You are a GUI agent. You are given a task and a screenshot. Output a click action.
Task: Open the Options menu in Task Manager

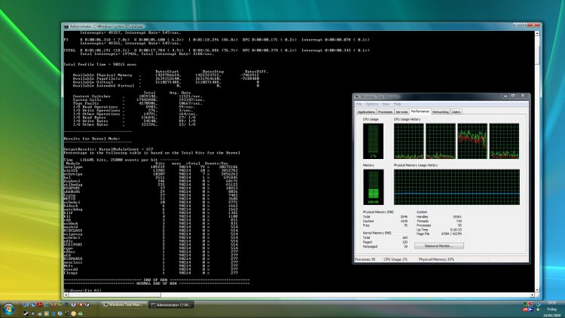click(371, 104)
